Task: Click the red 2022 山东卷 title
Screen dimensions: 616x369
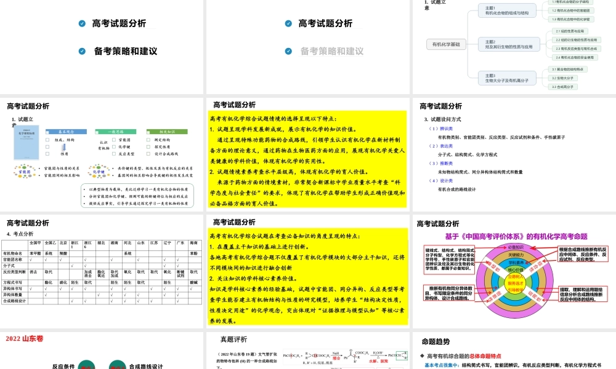Action: (25, 338)
